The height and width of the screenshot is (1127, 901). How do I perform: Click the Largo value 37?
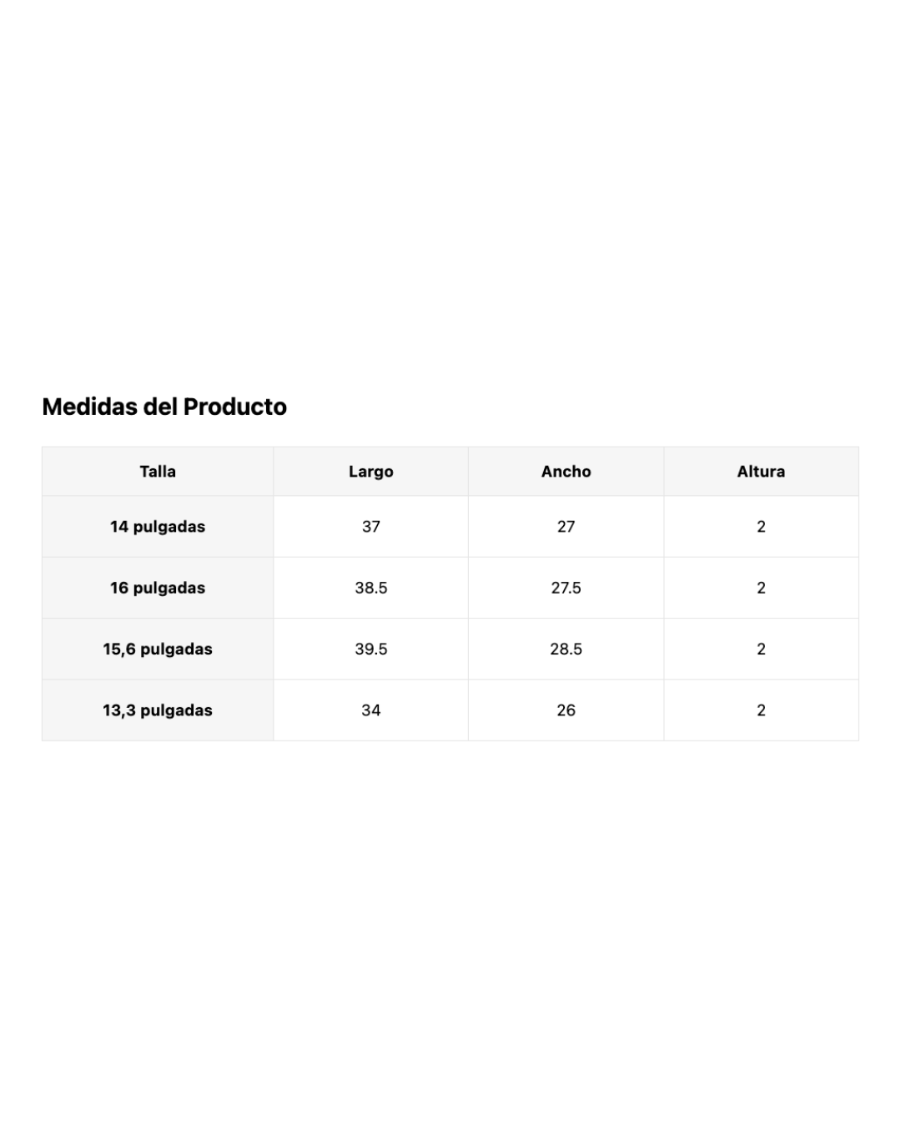[371, 527]
